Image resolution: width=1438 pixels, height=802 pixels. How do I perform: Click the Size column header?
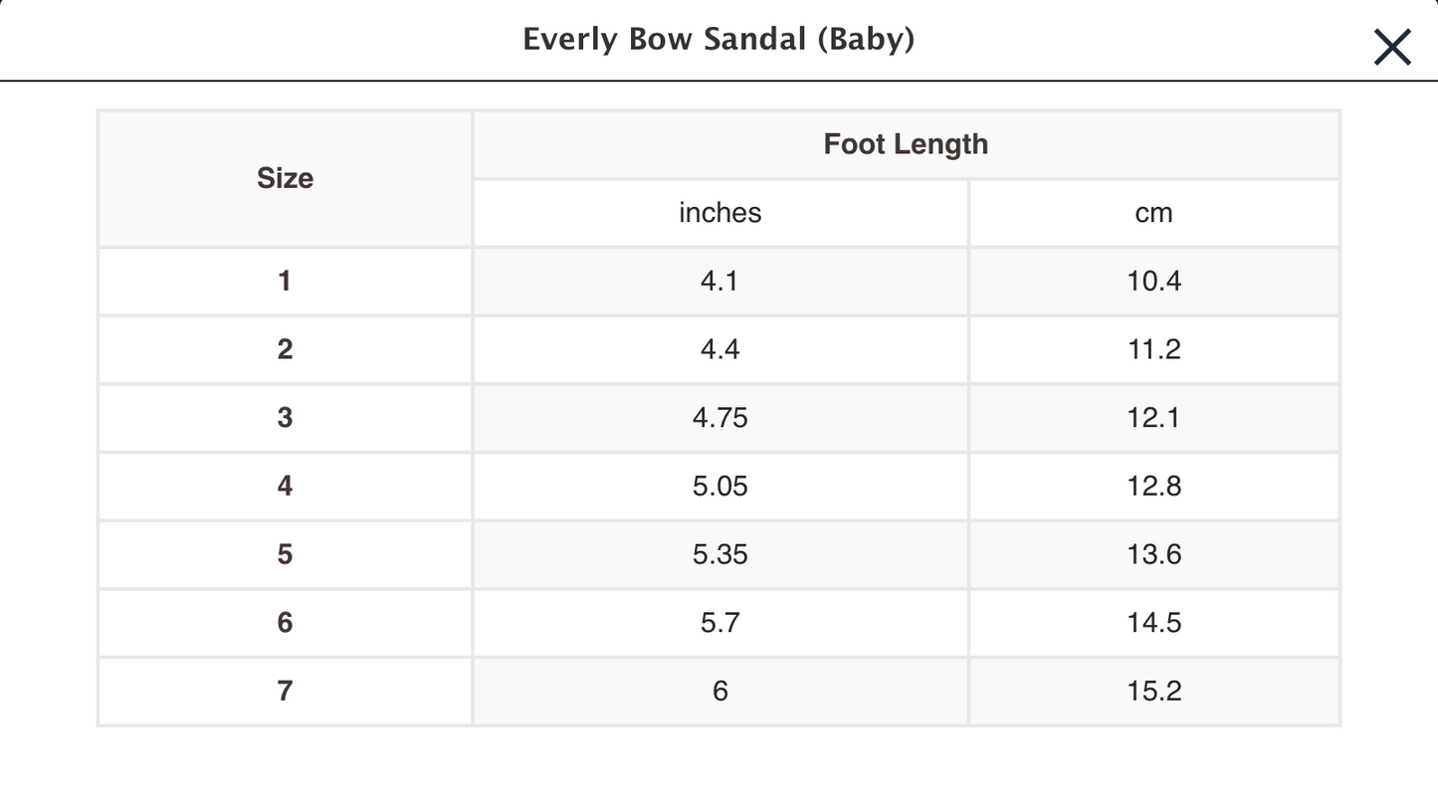click(x=285, y=178)
